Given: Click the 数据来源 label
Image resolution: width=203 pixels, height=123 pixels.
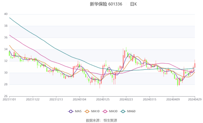Looking at the screenshot, I should (93, 120).
